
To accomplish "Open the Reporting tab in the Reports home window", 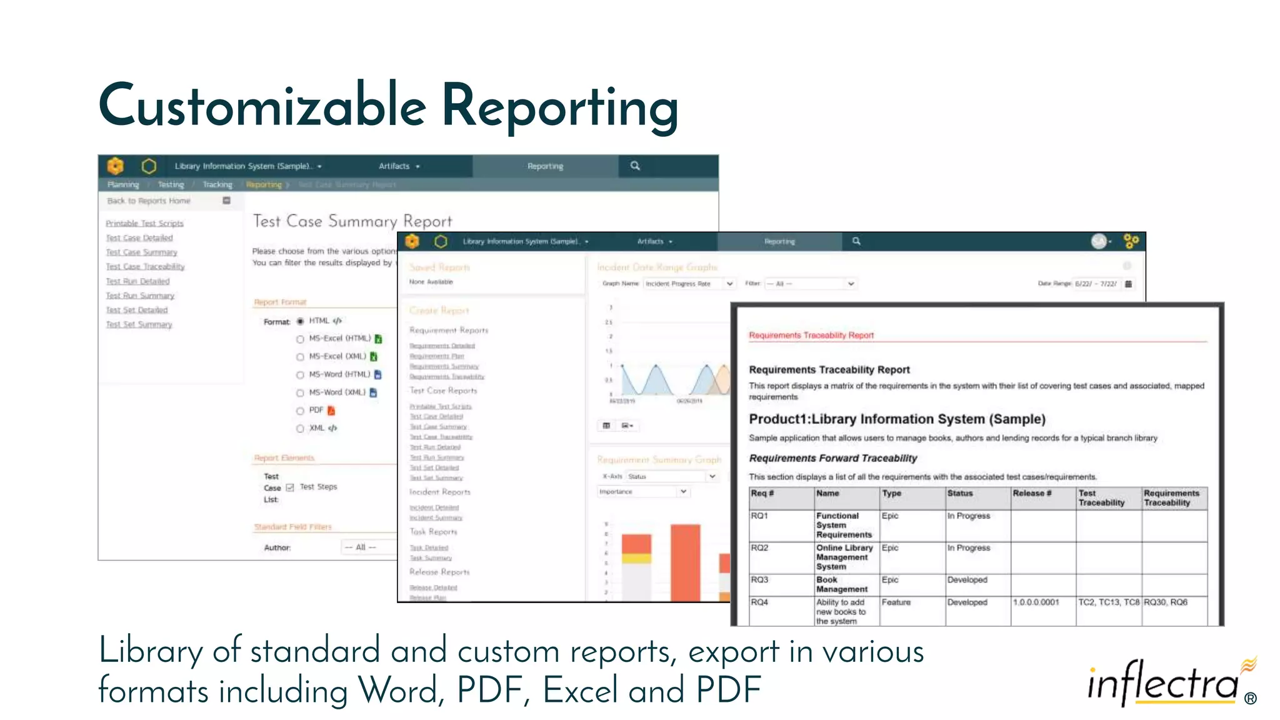I will [x=779, y=241].
